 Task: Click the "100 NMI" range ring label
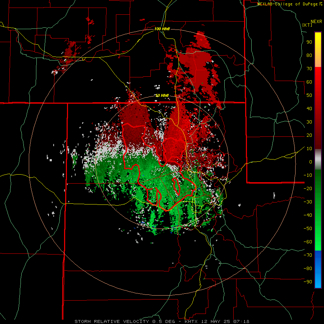coord(162,29)
